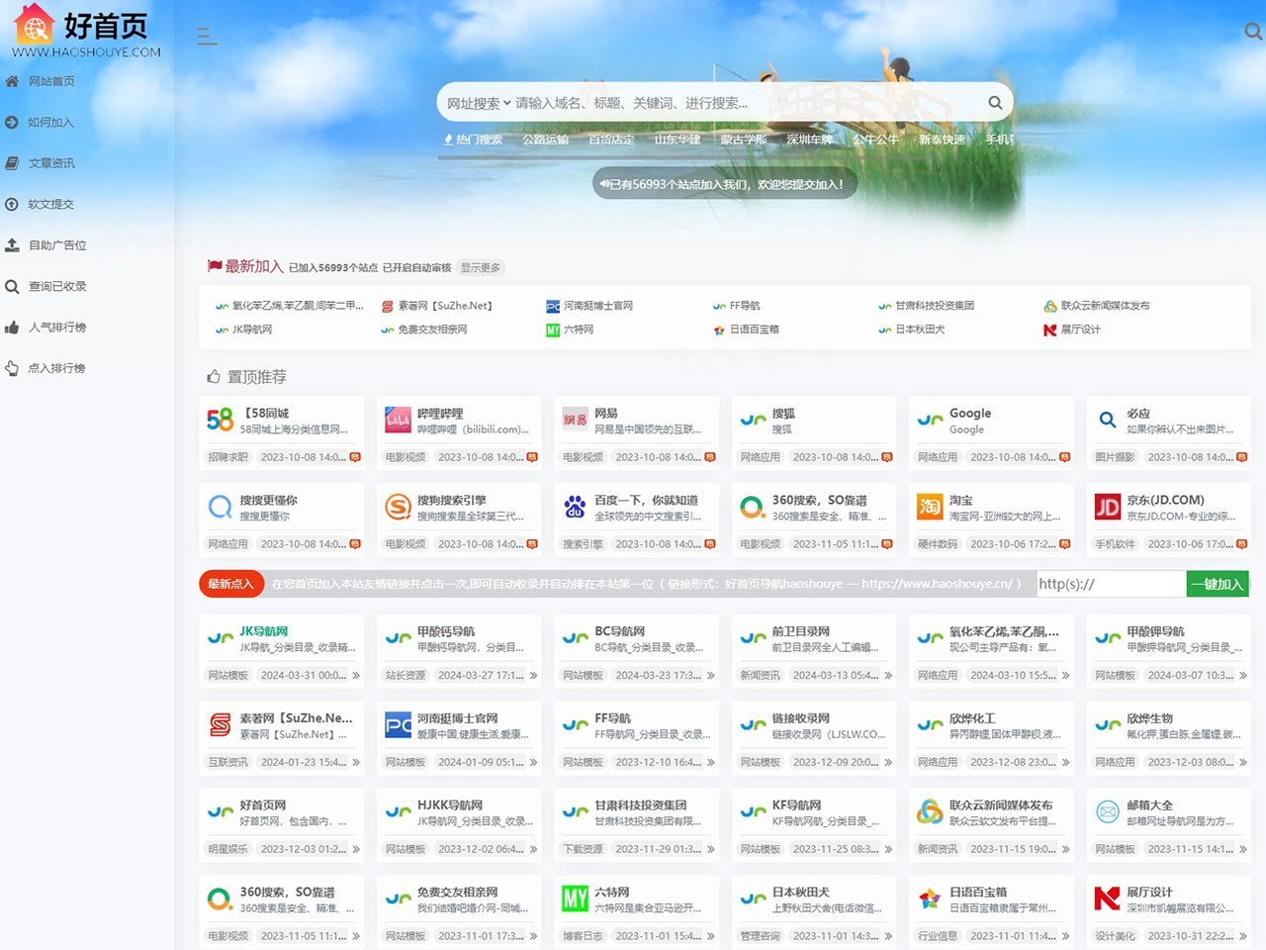Viewport: 1266px width, 950px height.
Task: Select the 公路运输 hot search tag
Action: coord(545,140)
